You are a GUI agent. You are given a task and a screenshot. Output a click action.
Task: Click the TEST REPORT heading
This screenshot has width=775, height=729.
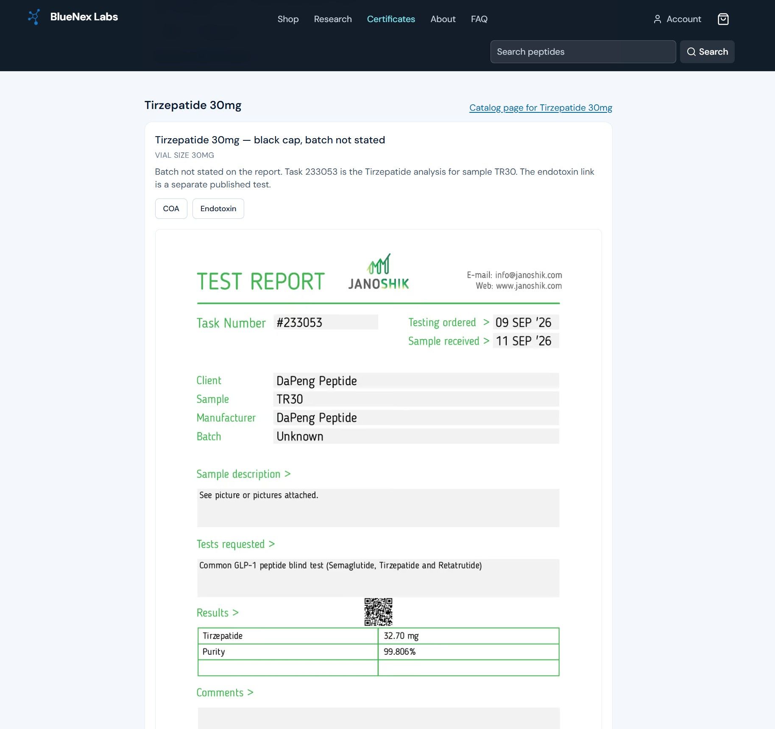point(261,282)
